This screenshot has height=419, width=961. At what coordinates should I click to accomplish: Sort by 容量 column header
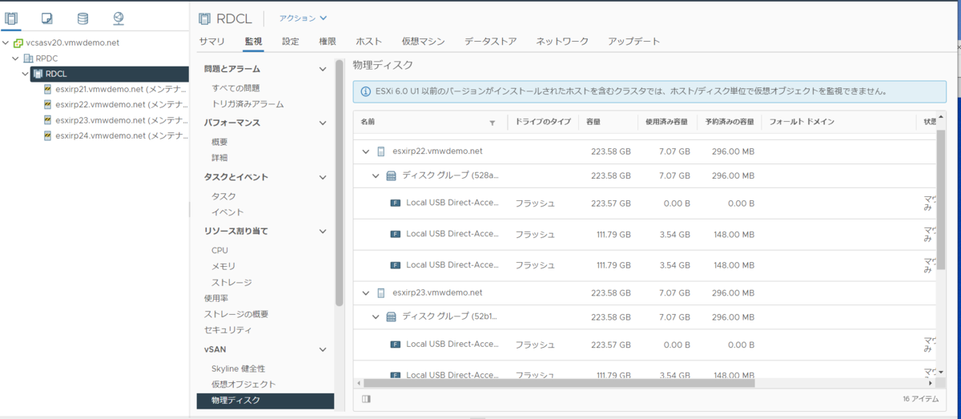[x=593, y=123]
